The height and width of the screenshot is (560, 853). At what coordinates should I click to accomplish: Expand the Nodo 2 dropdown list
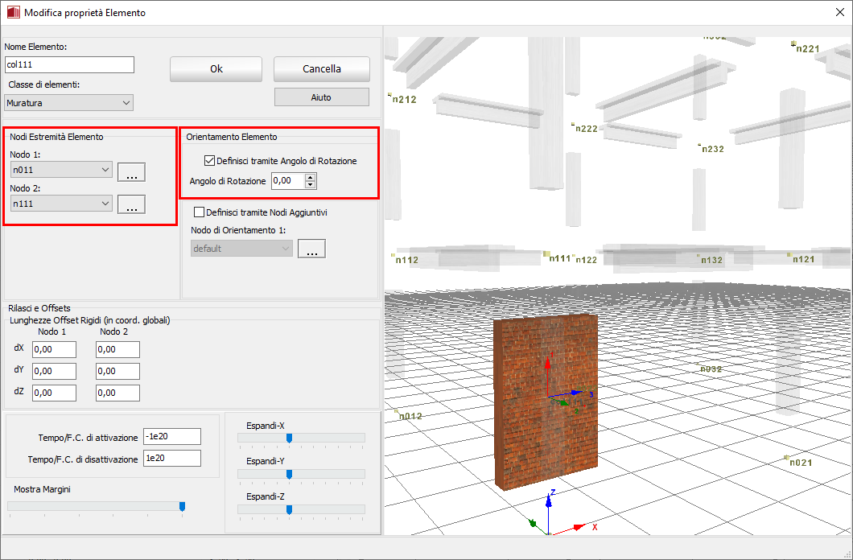106,204
